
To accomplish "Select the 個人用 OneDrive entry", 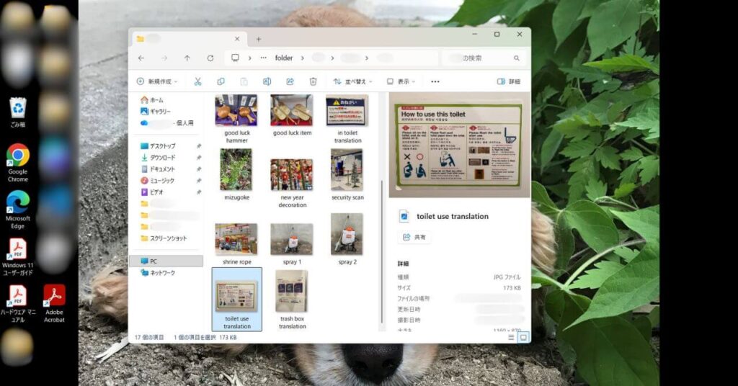I will point(167,123).
